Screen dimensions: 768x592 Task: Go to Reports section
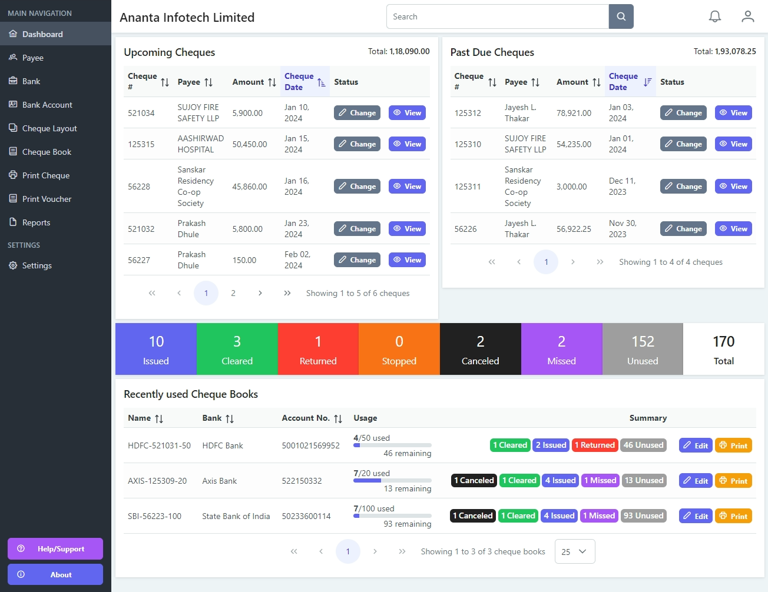point(55,222)
